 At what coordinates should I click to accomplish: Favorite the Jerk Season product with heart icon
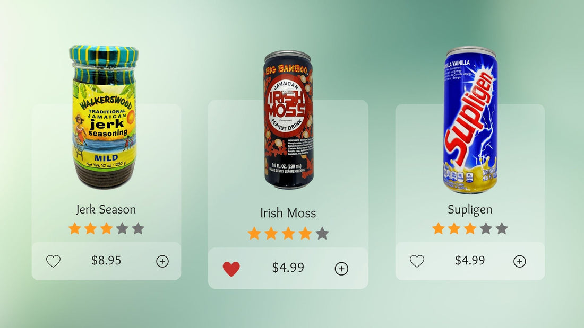click(x=53, y=261)
